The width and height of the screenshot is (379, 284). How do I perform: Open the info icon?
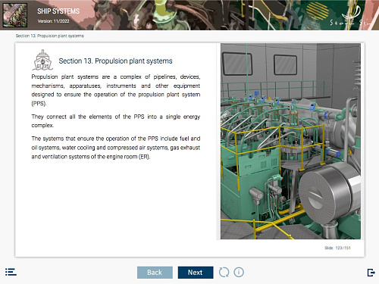239,273
